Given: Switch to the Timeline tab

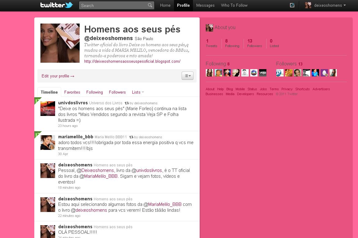Looking at the screenshot, I should (x=49, y=92).
